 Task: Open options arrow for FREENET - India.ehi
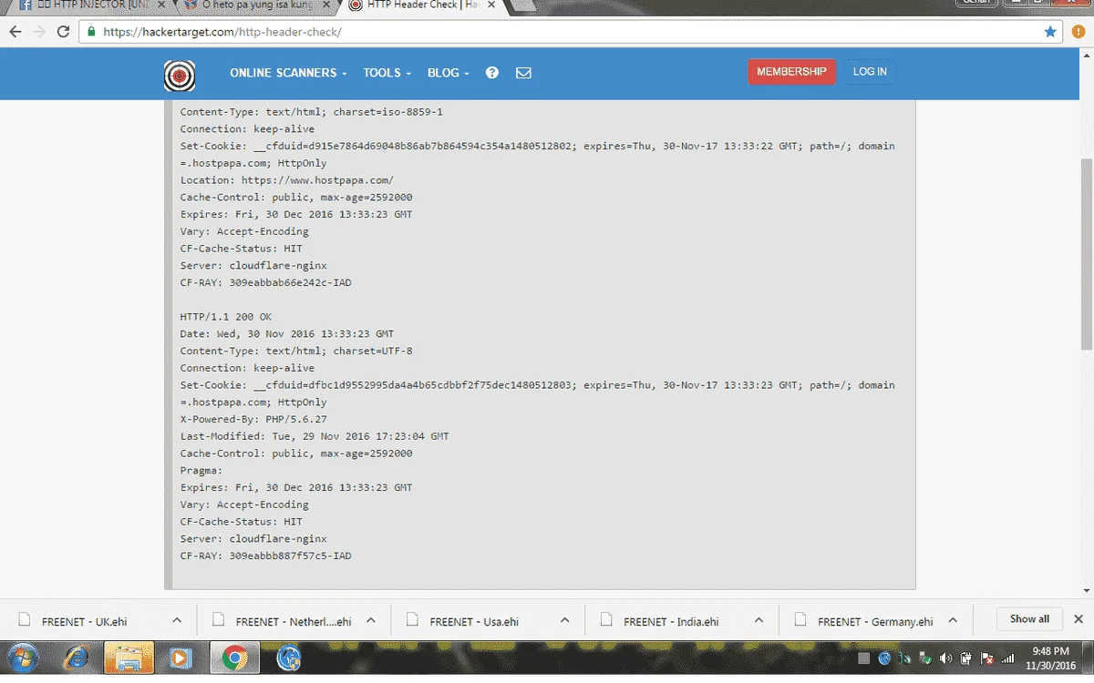pos(759,620)
